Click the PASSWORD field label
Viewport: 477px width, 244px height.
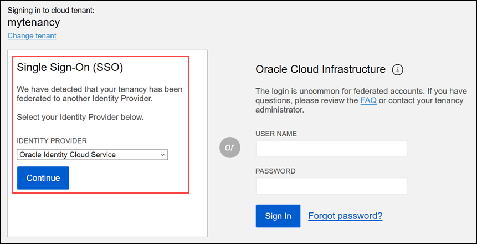pos(275,171)
